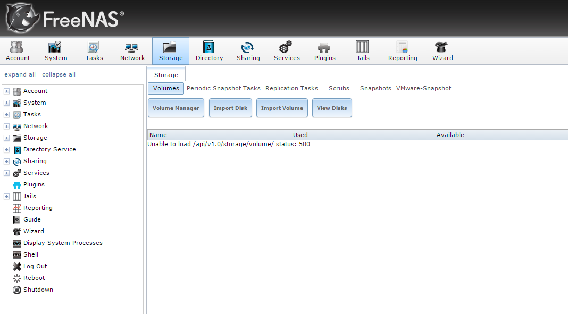Expand the Sharing tree node
The image size is (568, 314).
6,162
